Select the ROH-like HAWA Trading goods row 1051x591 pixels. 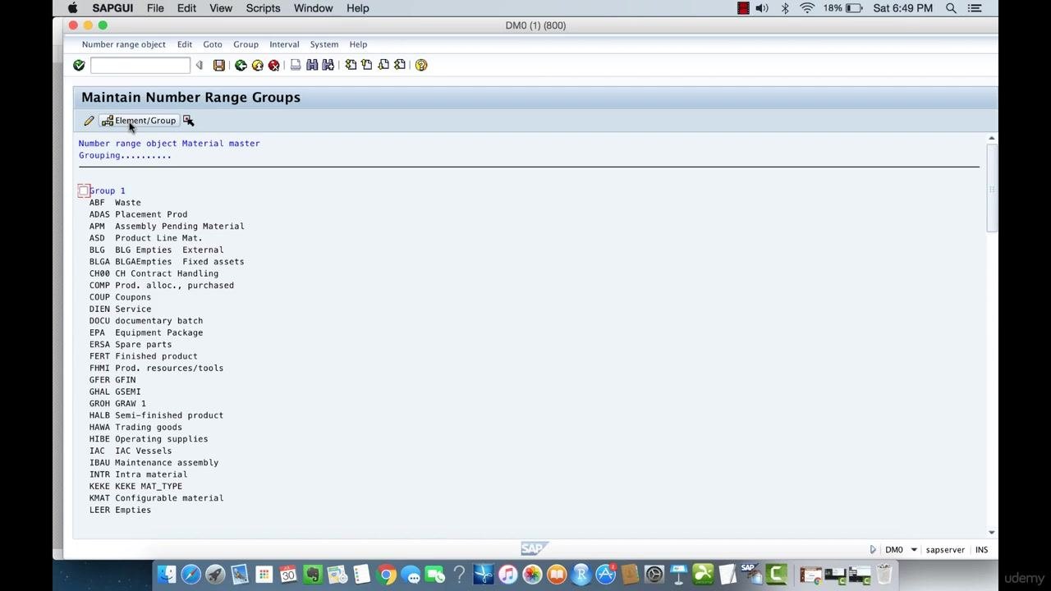(x=135, y=427)
